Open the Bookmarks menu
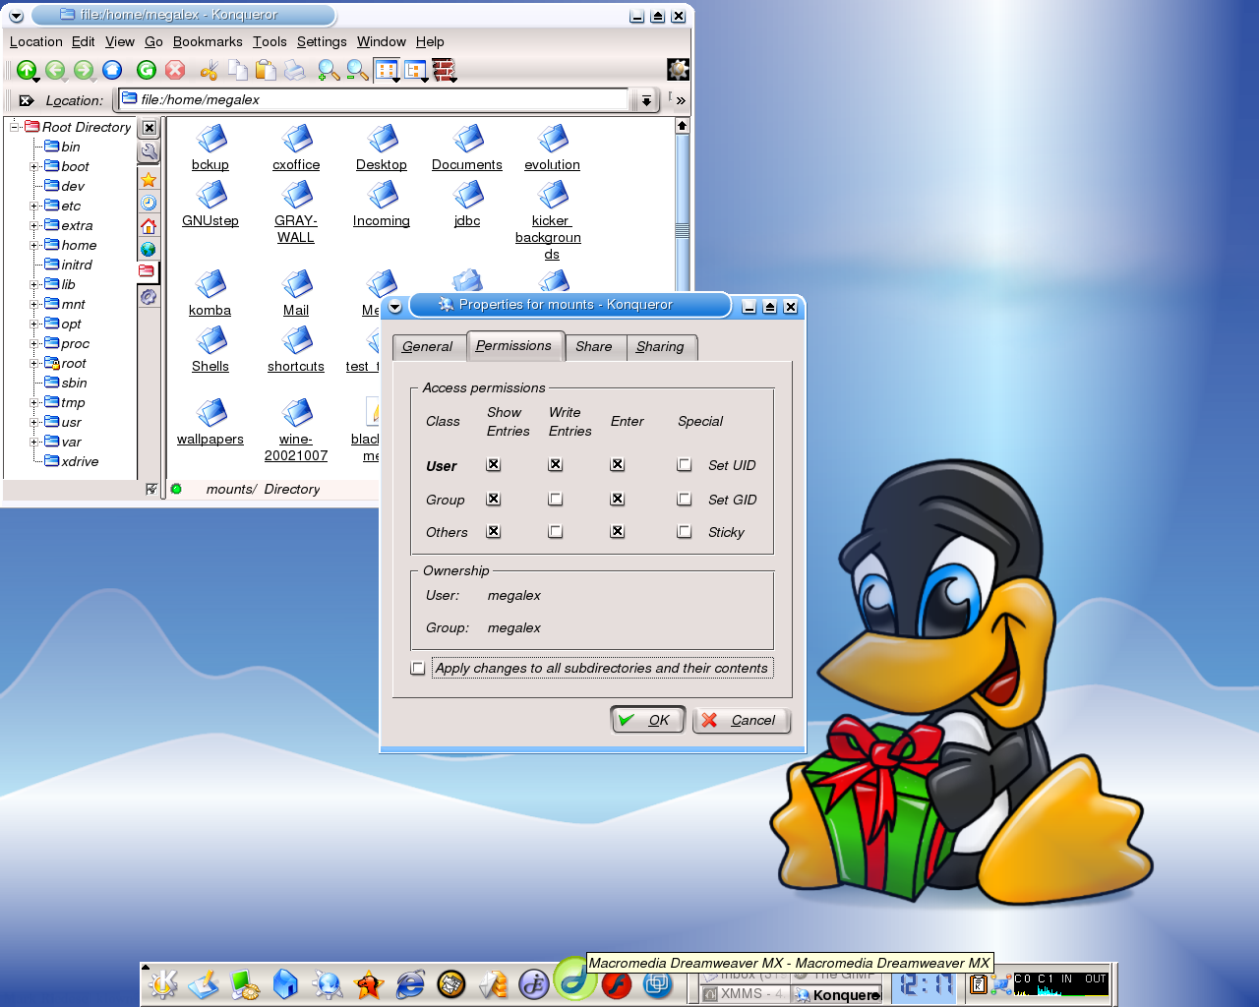The image size is (1259, 1007). (x=208, y=41)
